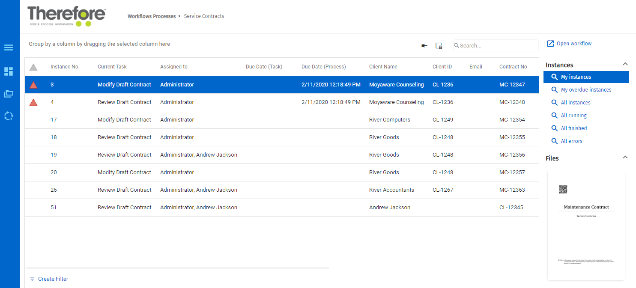Click the Create Filter link

tap(53, 279)
